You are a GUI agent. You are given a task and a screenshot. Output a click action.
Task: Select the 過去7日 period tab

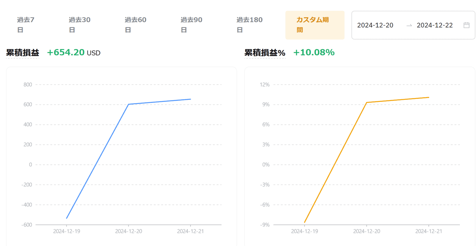click(26, 25)
